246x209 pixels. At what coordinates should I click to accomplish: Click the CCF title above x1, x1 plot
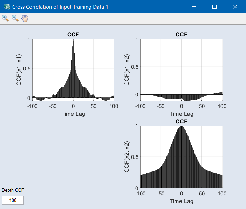[73, 34]
